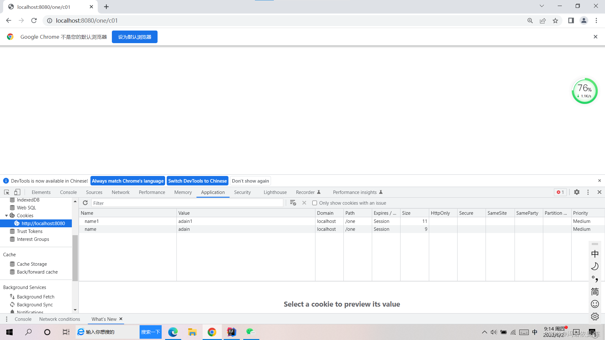Open Chrome tab search dropdown
This screenshot has width=605, height=340.
[542, 6]
